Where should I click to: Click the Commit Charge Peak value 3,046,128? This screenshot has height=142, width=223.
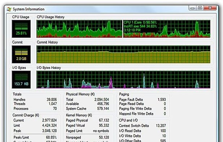(49, 130)
